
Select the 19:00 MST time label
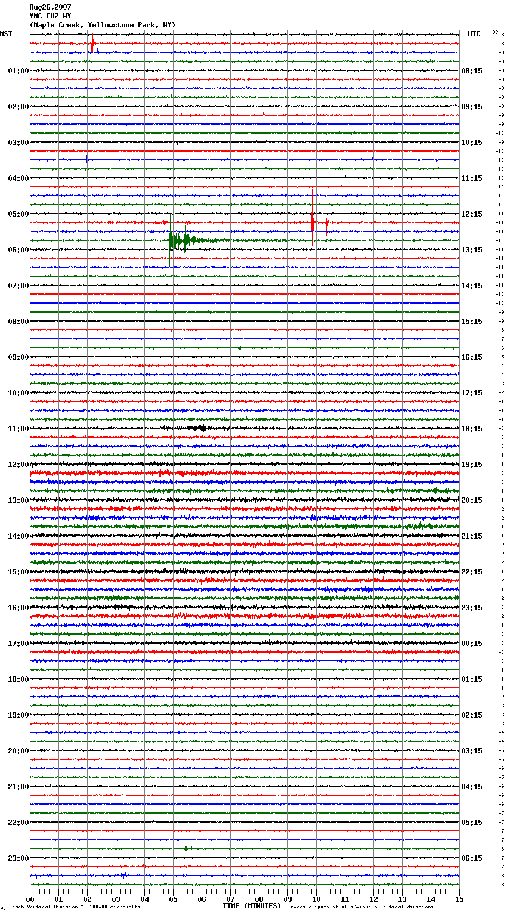tap(18, 715)
